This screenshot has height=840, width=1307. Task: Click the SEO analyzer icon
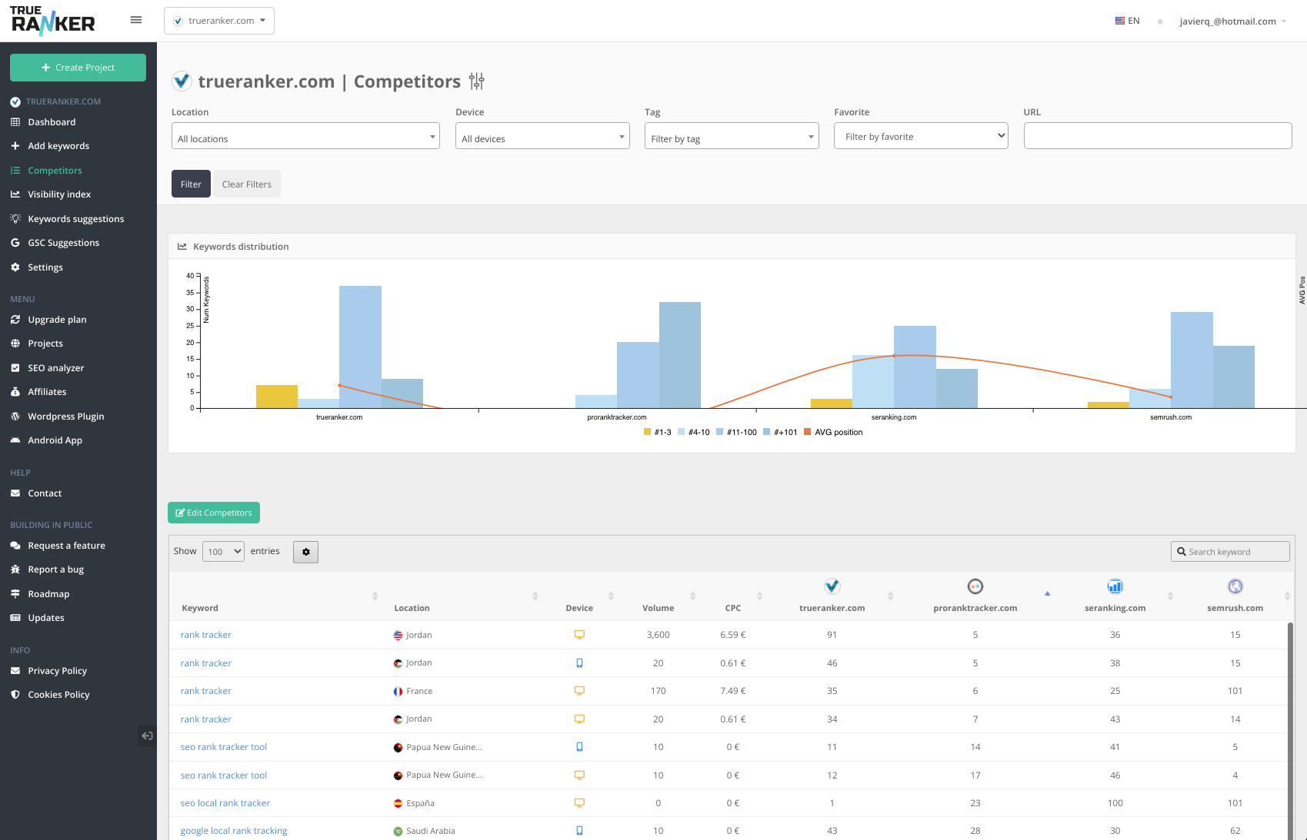click(15, 367)
